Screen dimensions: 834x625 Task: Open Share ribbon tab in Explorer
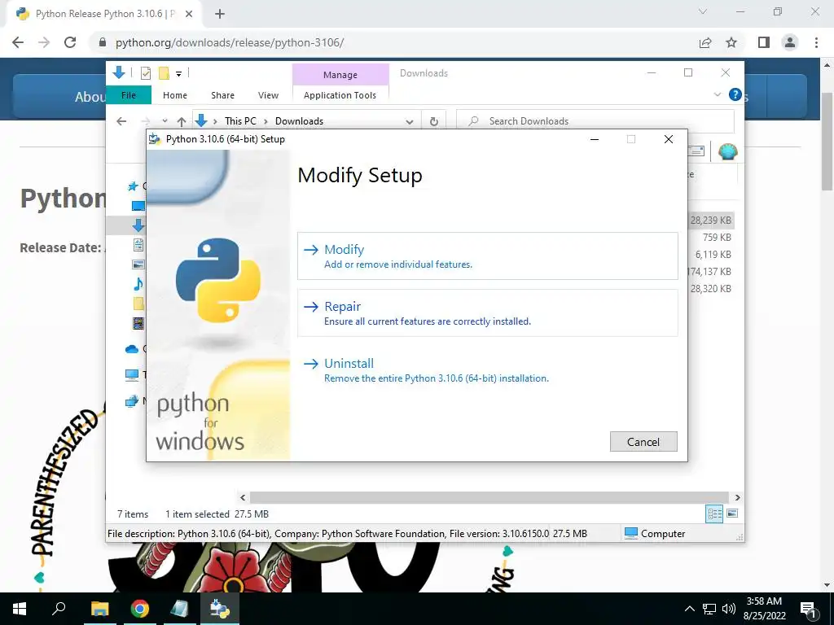(x=222, y=95)
